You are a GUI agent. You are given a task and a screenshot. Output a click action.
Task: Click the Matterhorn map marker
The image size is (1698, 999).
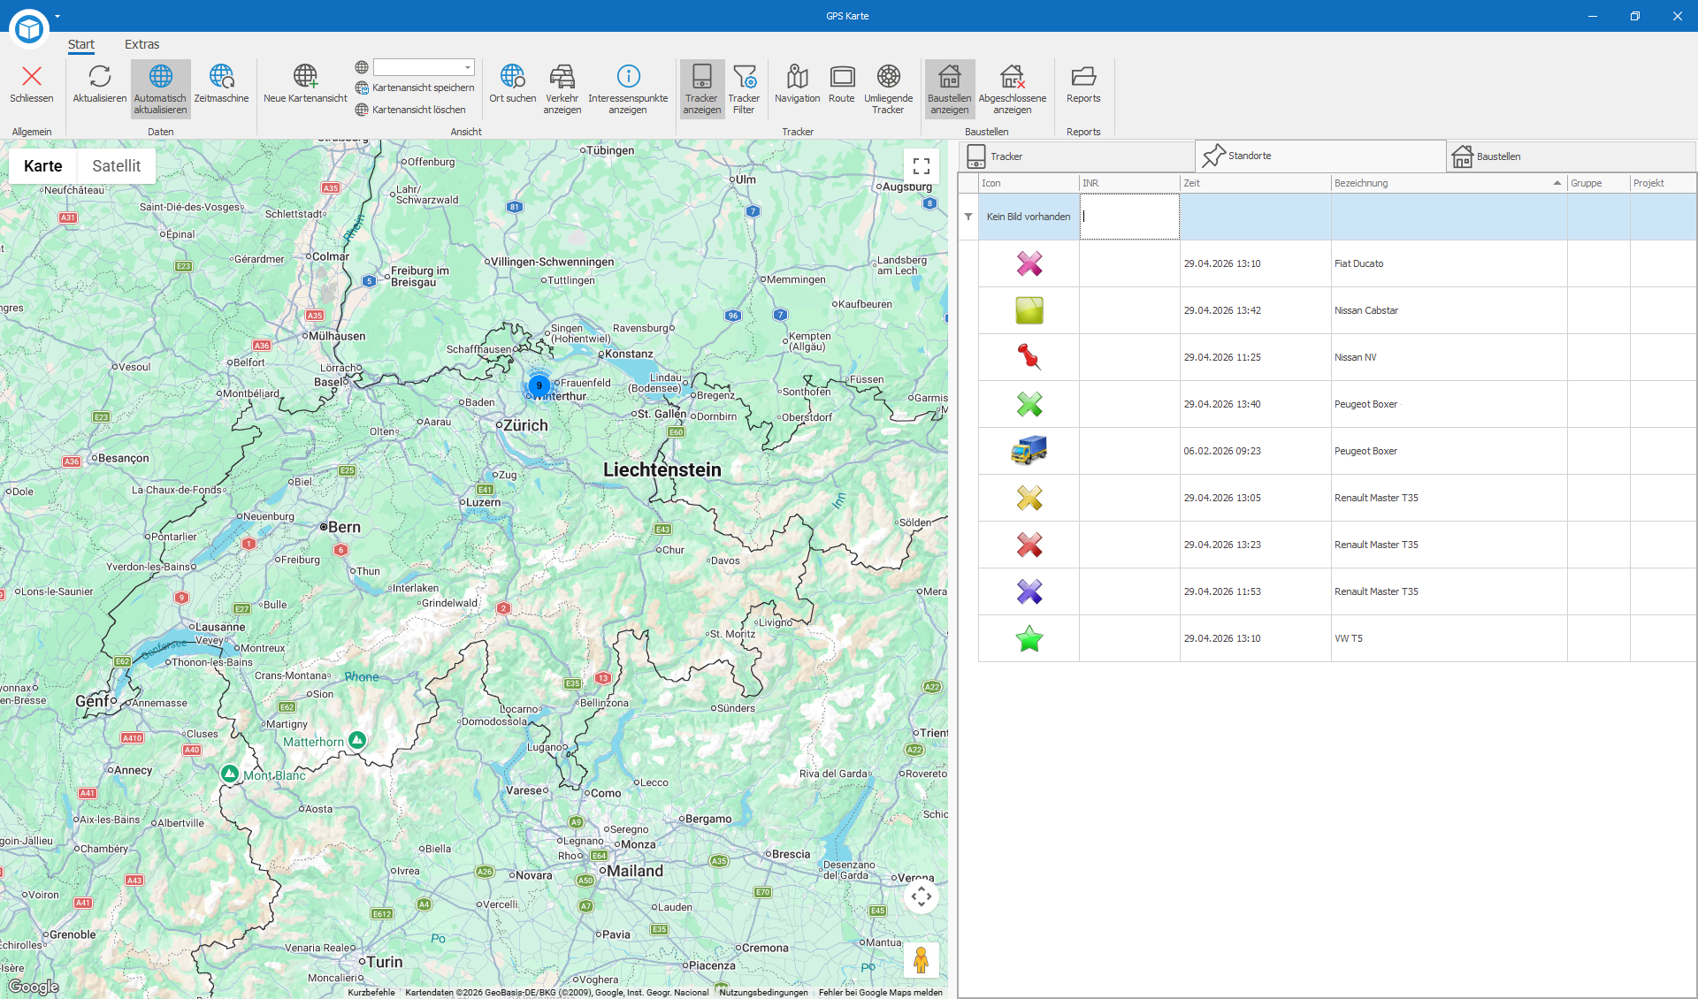[357, 740]
